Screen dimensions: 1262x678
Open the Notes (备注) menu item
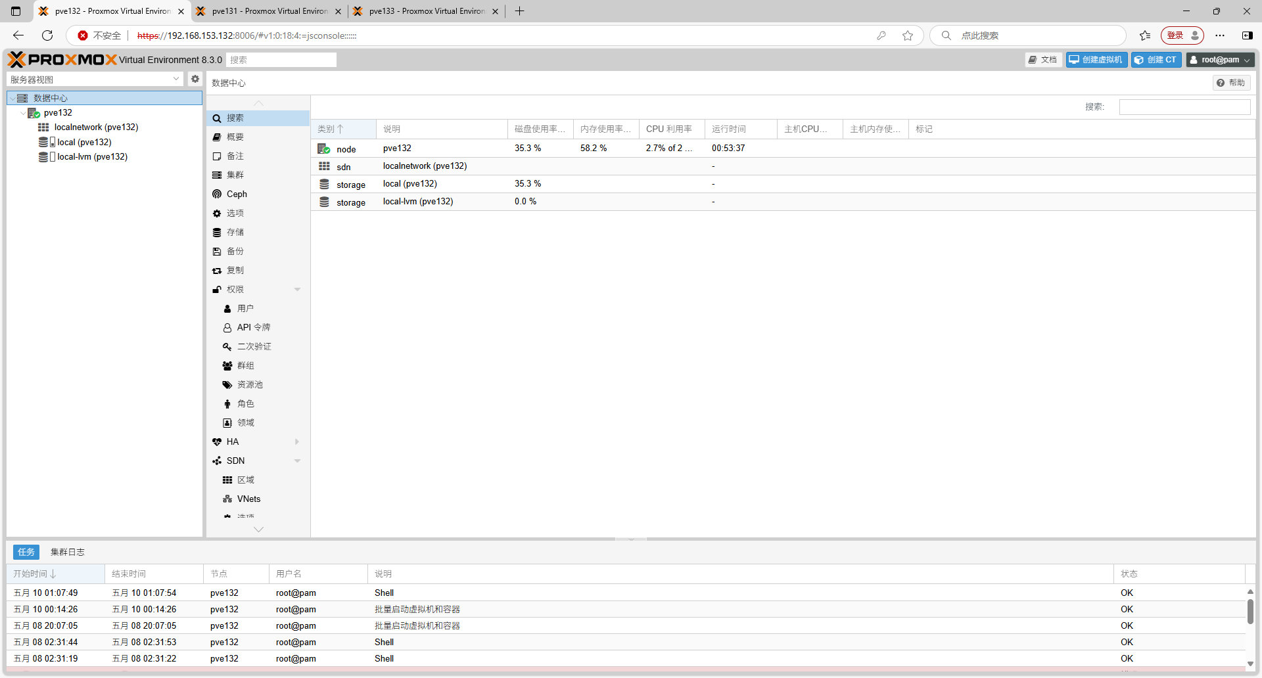click(258, 156)
